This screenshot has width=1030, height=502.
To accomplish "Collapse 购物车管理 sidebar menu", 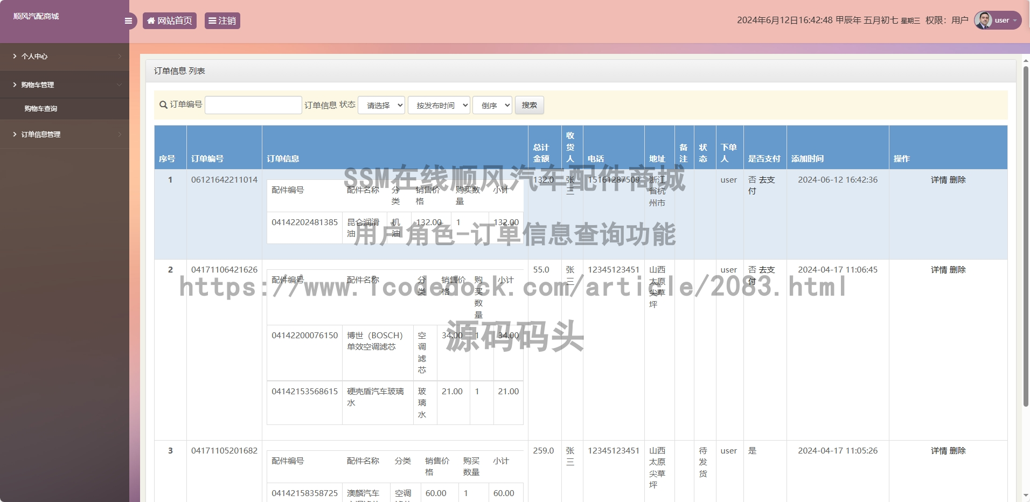I will [65, 85].
